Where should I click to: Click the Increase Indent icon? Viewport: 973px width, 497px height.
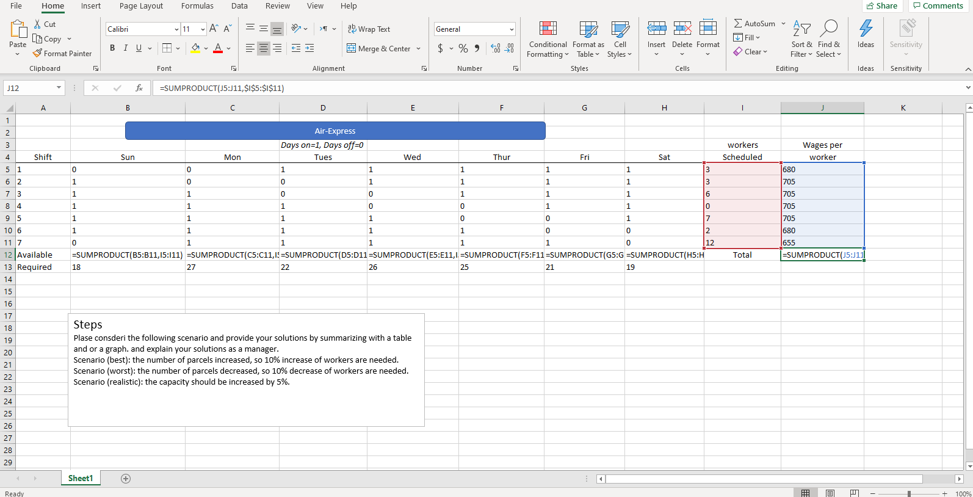[309, 48]
